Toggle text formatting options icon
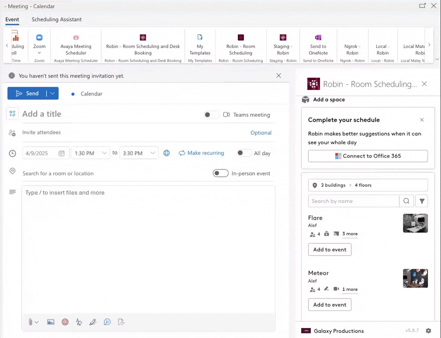The image size is (441, 338). pos(79,322)
